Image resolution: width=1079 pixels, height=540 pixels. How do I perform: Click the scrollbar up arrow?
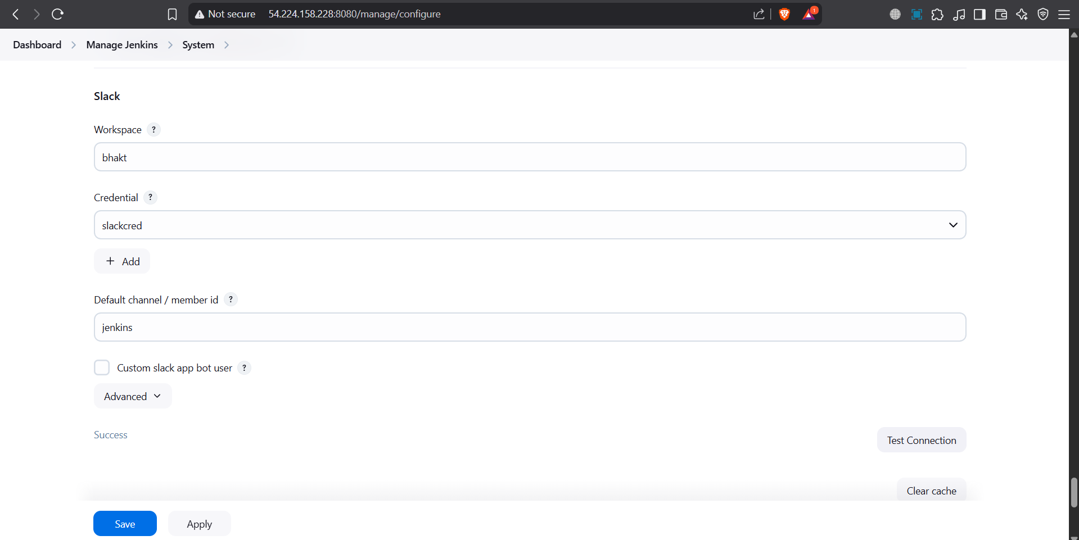pos(1074,35)
